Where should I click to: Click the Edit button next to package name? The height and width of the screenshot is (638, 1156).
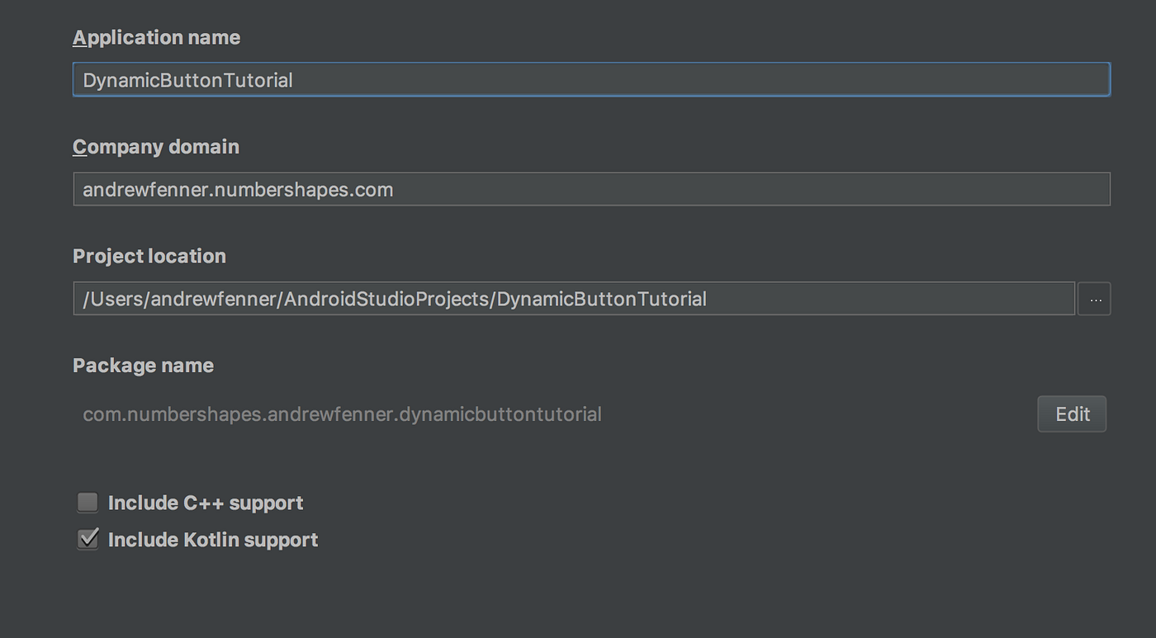[x=1071, y=414]
